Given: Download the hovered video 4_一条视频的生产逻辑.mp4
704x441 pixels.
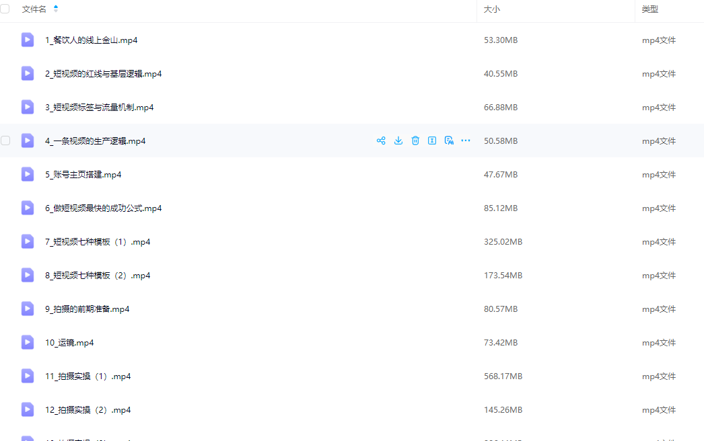Looking at the screenshot, I should (398, 141).
